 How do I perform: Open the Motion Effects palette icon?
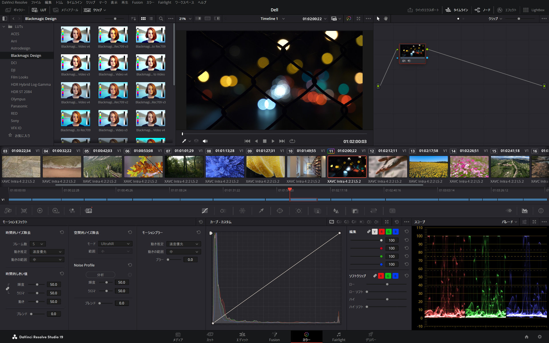click(88, 211)
